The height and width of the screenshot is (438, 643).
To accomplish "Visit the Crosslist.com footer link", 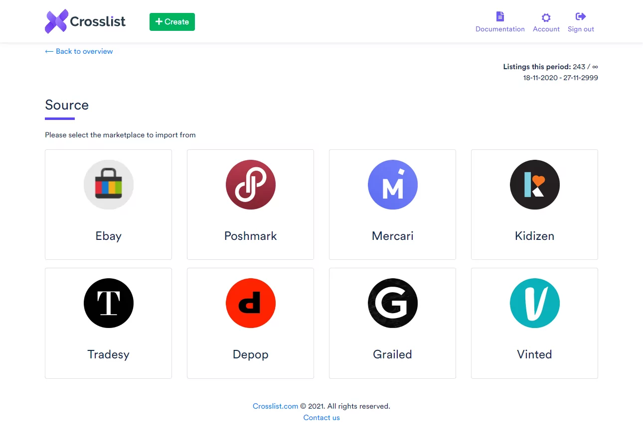I will coord(275,406).
